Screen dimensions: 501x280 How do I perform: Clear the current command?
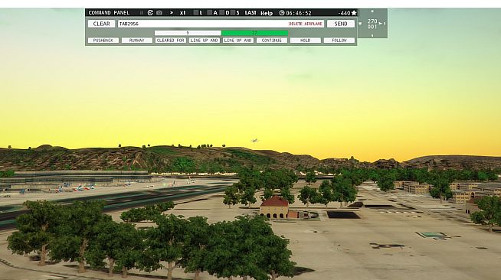point(101,24)
